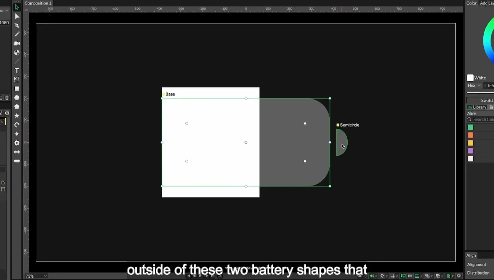Select the Arrow shape tool
This screenshot has width=494, height=280.
[x=17, y=152]
